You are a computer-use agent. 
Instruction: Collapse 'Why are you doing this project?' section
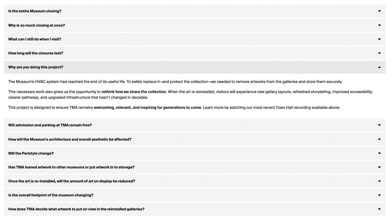tap(195, 67)
